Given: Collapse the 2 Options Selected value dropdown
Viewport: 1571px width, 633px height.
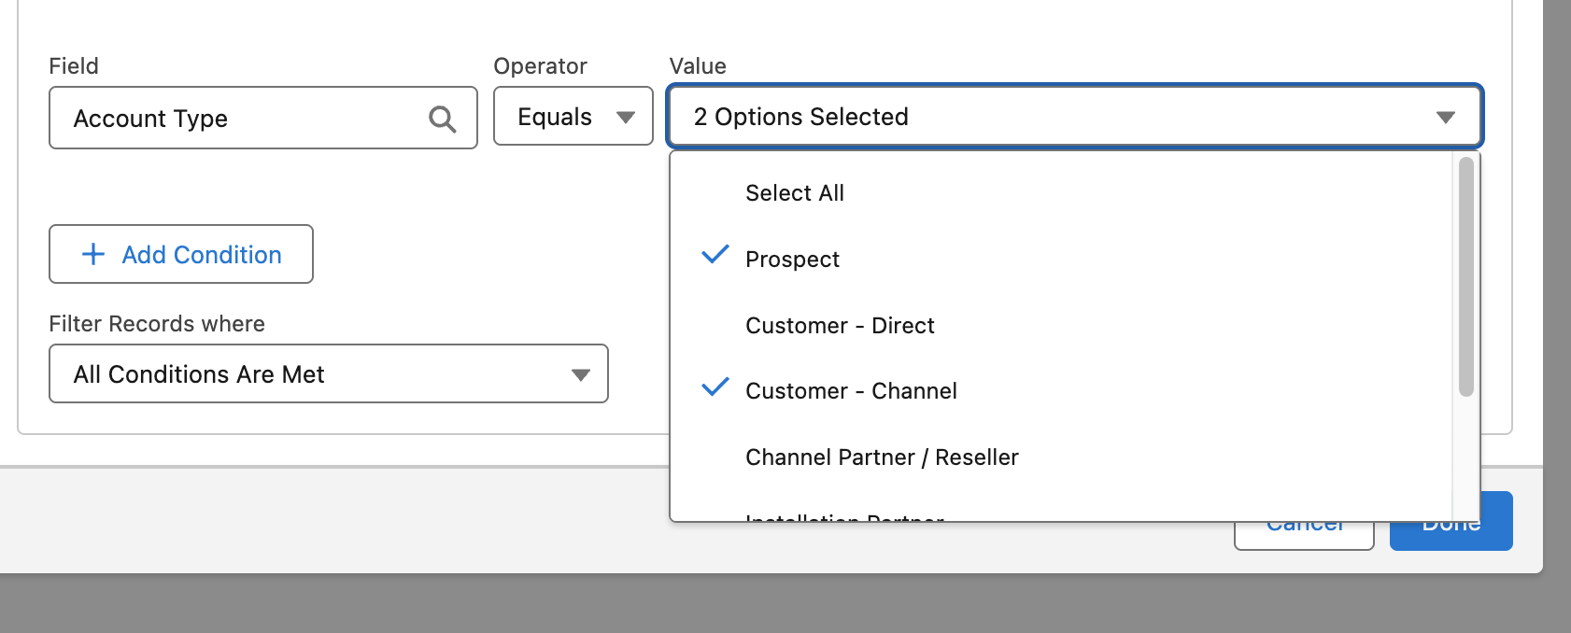Looking at the screenshot, I should pos(1074,117).
